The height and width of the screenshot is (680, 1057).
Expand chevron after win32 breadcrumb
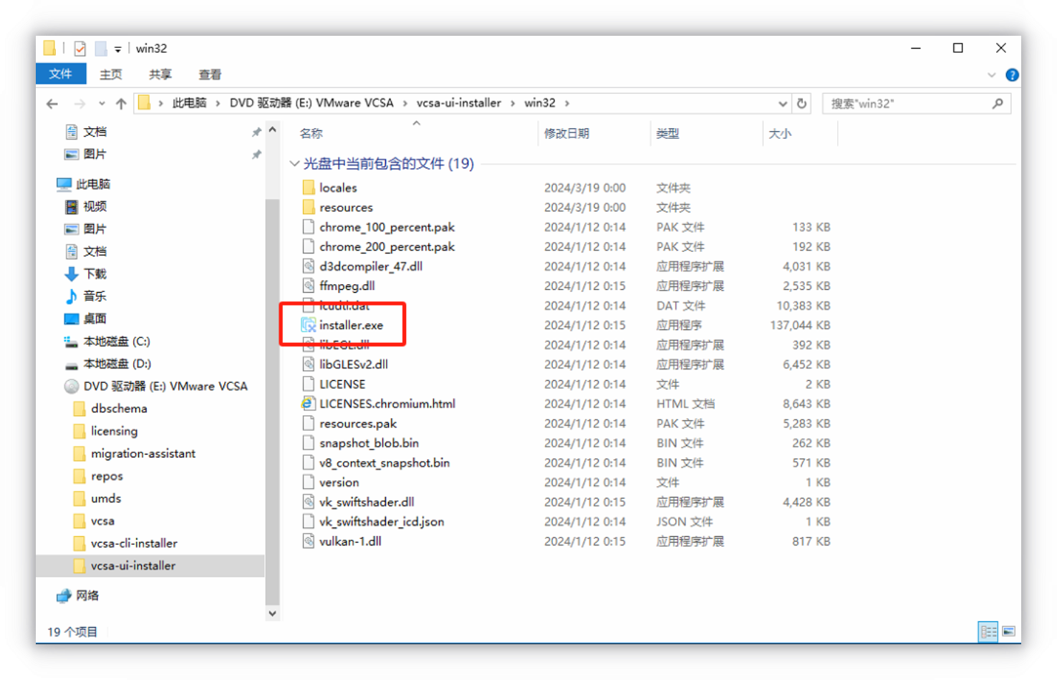tap(567, 103)
